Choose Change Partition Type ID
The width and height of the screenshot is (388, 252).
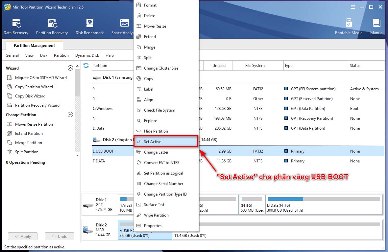click(x=166, y=194)
